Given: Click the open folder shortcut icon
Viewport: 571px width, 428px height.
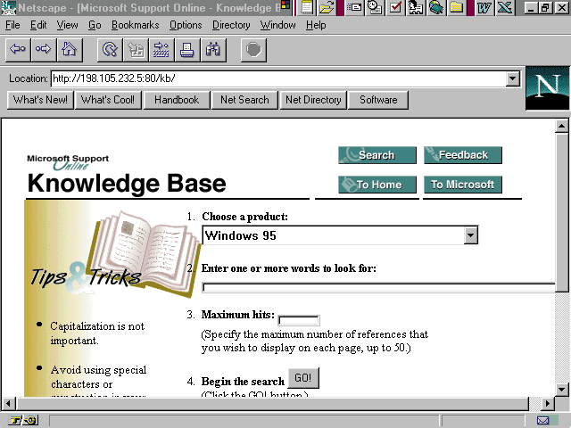Looking at the screenshot, I should 327,8.
